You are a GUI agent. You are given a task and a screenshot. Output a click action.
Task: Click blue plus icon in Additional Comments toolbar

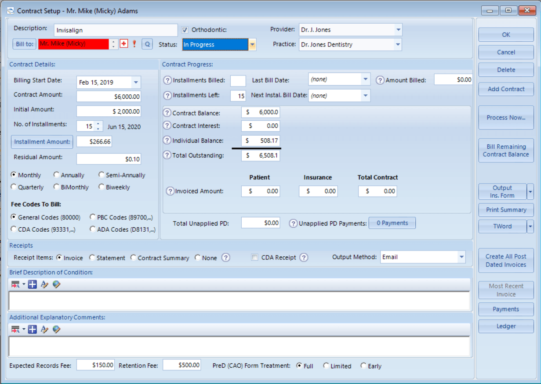pos(32,329)
